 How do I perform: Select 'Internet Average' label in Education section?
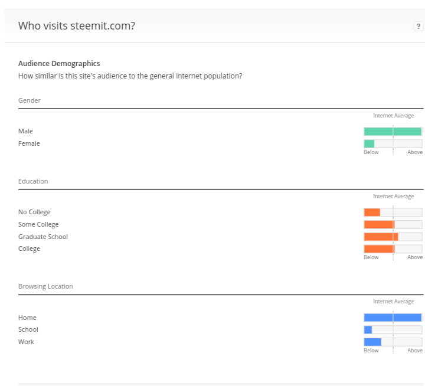click(x=393, y=197)
